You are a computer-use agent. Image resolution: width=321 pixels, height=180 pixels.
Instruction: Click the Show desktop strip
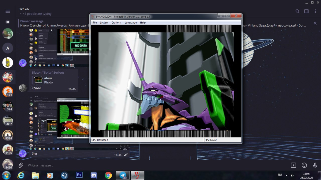tap(319, 175)
